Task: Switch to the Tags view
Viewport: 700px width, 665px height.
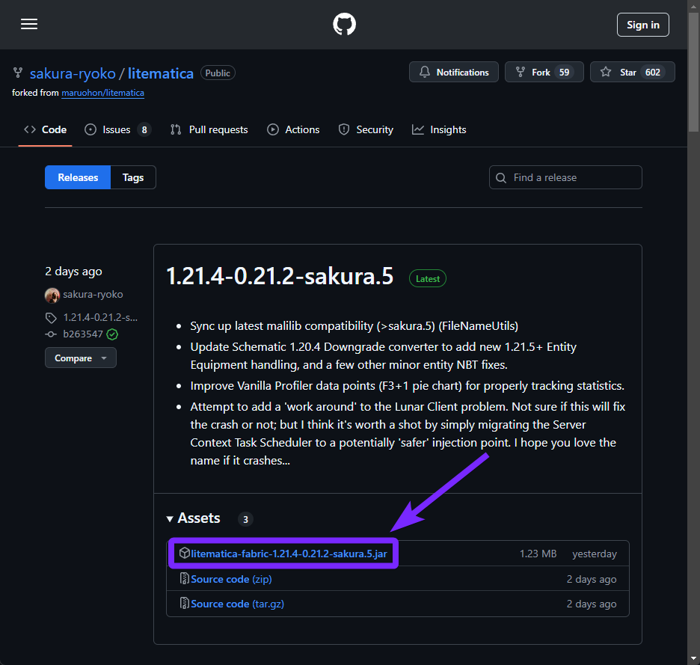Action: tap(132, 177)
